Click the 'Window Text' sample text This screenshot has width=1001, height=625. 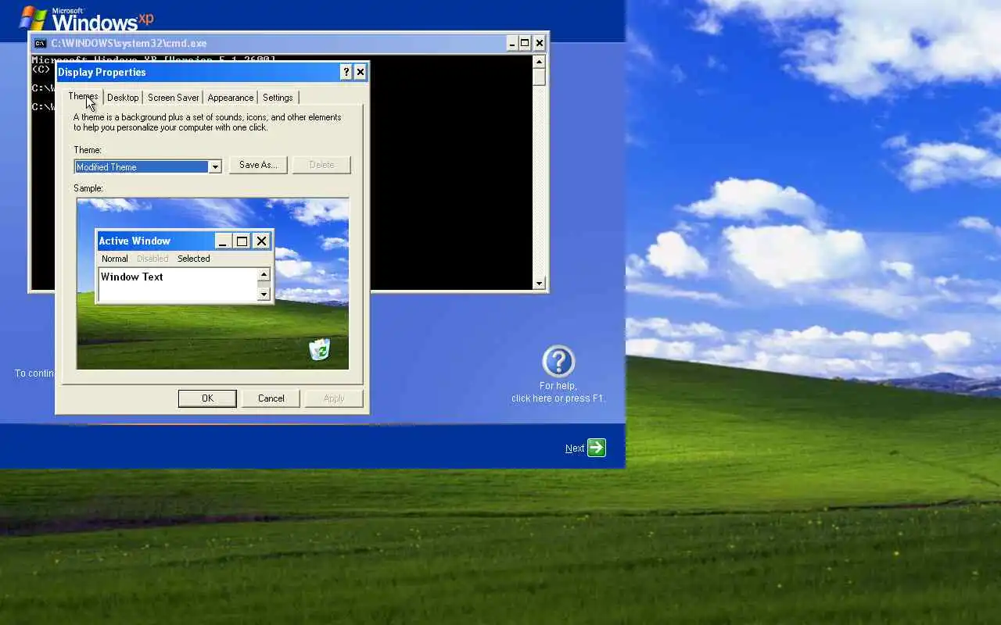132,277
